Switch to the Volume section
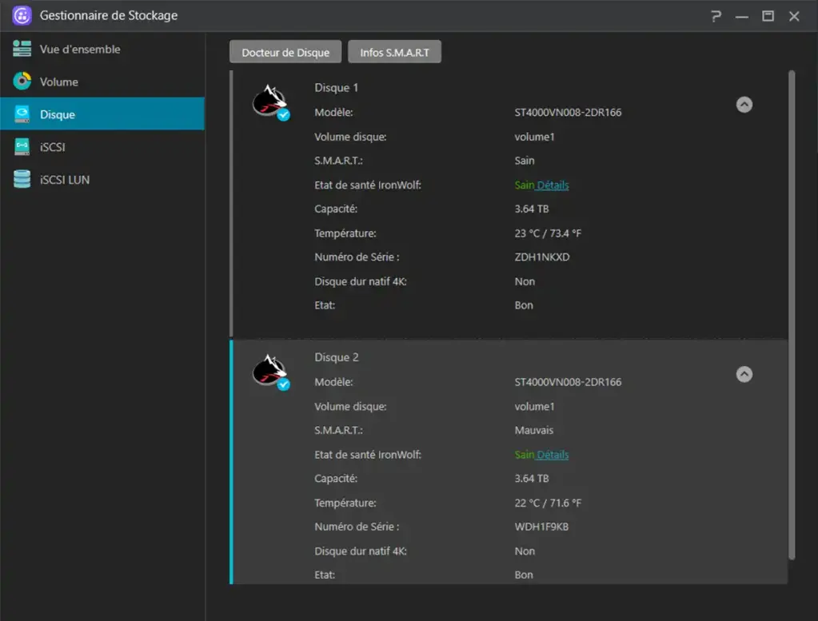 (x=59, y=82)
